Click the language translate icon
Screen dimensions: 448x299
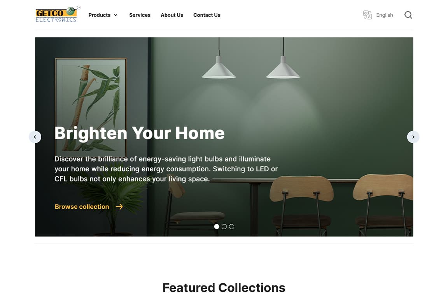[367, 15]
